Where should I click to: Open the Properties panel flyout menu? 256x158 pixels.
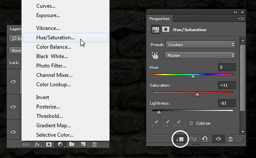click(241, 19)
